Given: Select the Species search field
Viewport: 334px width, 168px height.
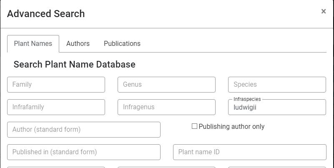Looking at the screenshot, I should [277, 85].
